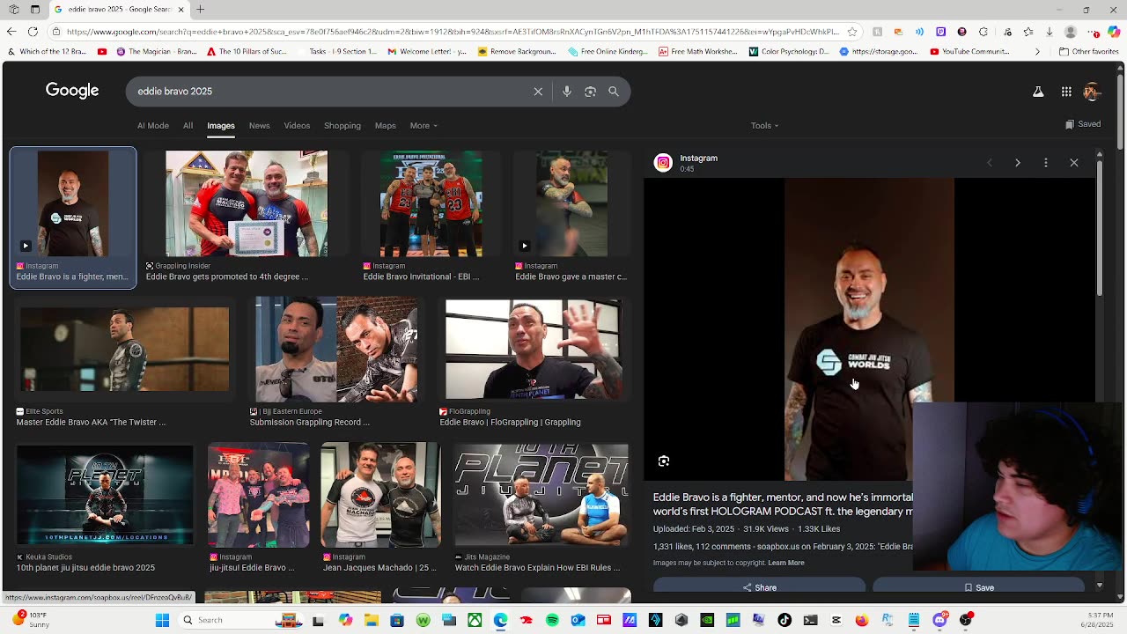Reload the page
1127x634 pixels.
pos(33,32)
